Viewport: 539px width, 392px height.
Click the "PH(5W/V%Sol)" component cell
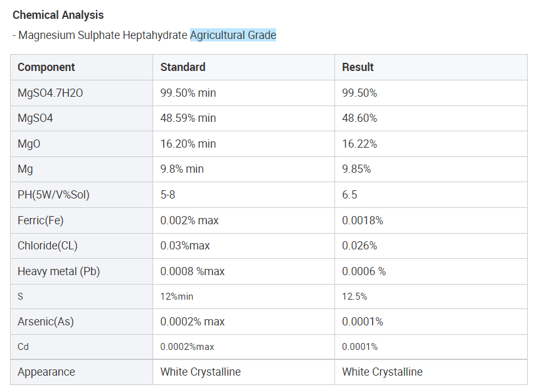click(53, 195)
